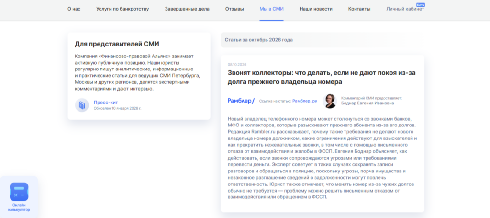Screen dimensions: 490x218
Task: Open article titled Звонят коллекторы
Action: click(x=322, y=77)
